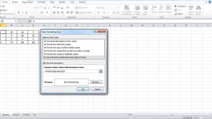Apply Accounting dollar number format
Image resolution: width=212 pixels, height=119 pixels.
98,13
